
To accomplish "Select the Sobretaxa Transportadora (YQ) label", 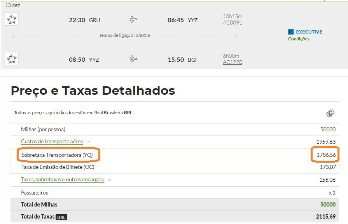I will [57, 155].
